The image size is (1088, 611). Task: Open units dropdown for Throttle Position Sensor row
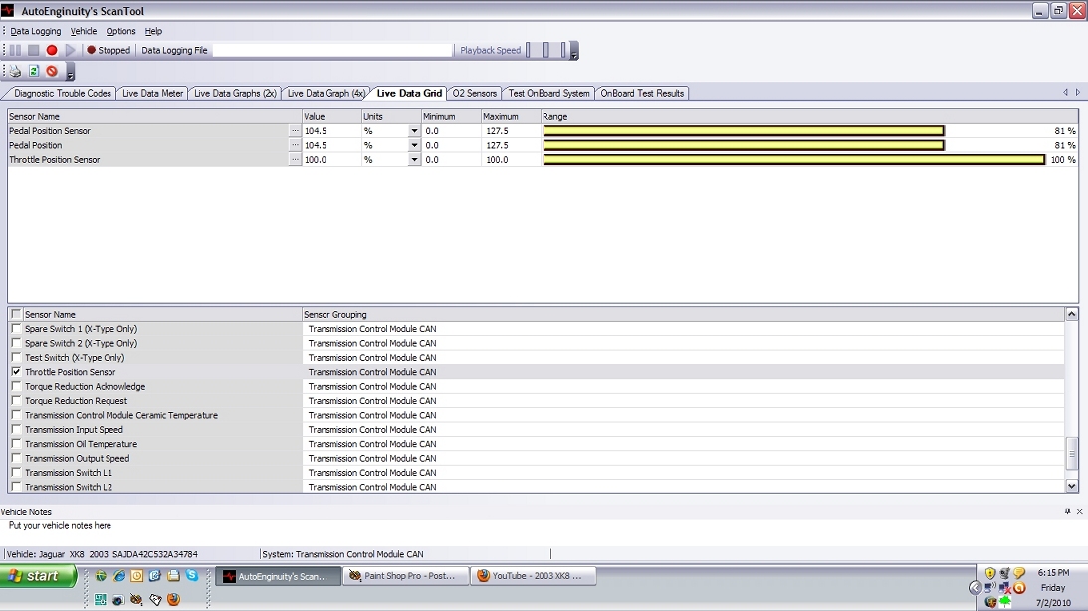(x=414, y=159)
